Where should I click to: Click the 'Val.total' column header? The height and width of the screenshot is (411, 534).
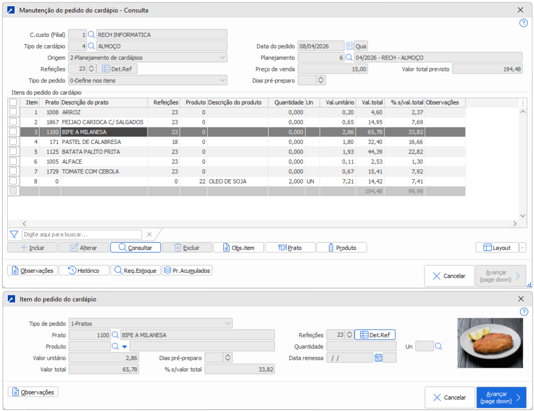point(370,103)
